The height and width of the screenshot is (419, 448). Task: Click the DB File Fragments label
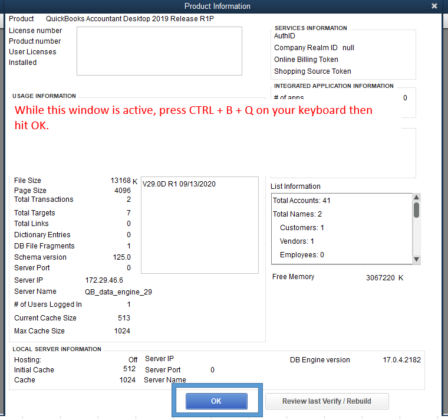tap(44, 246)
